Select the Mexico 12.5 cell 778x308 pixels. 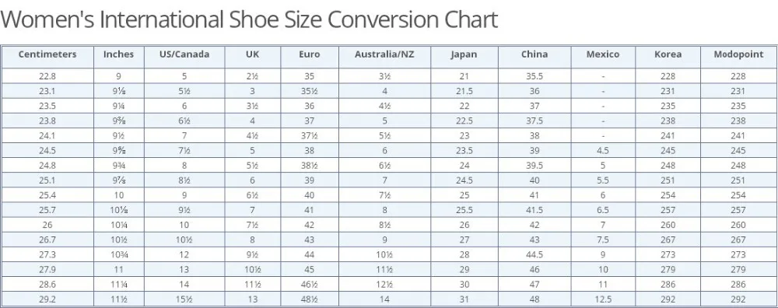click(603, 299)
